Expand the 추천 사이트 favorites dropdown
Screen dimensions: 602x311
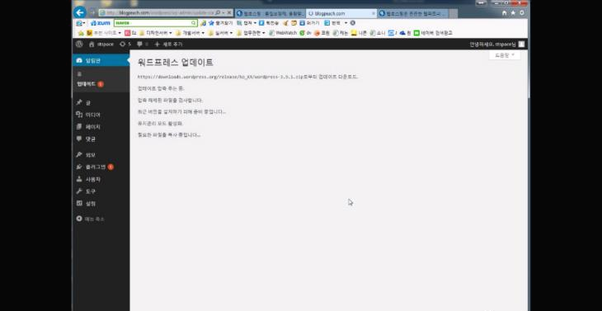pos(104,33)
